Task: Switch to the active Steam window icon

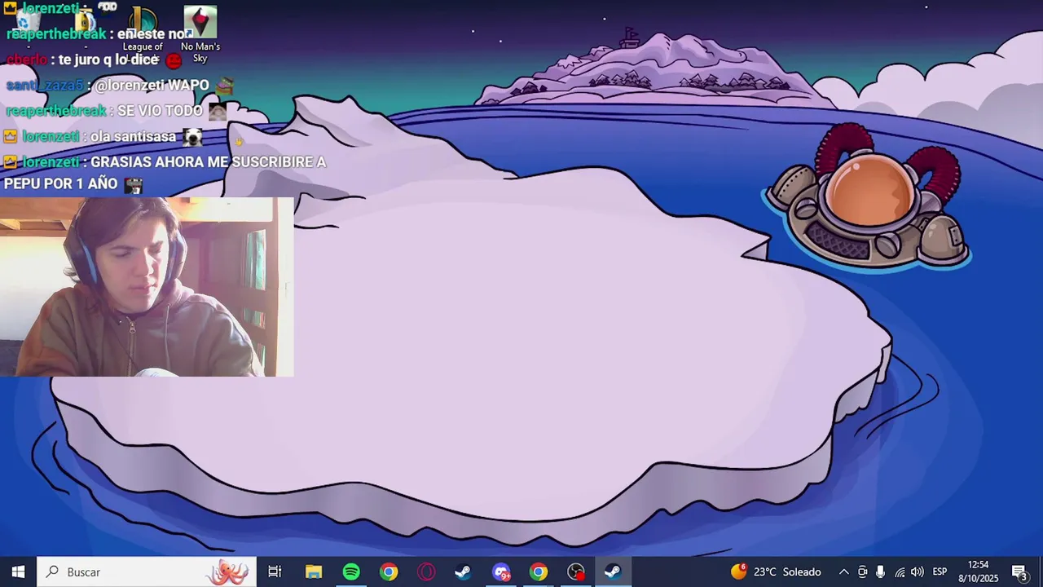Action: pos(613,572)
